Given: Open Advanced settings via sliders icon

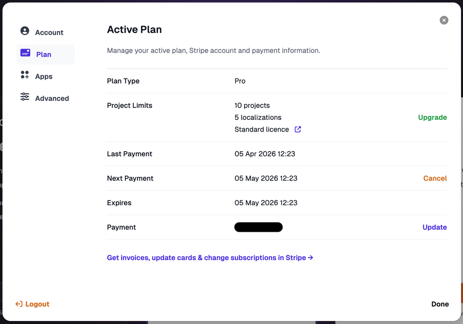Looking at the screenshot, I should click(x=24, y=98).
